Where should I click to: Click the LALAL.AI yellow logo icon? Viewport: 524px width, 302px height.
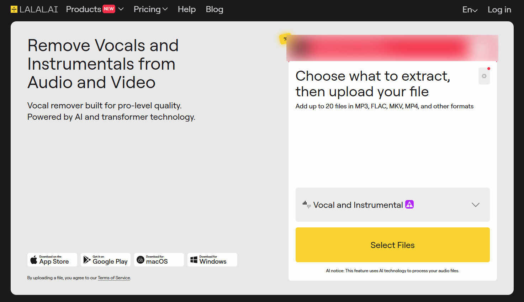[14, 9]
